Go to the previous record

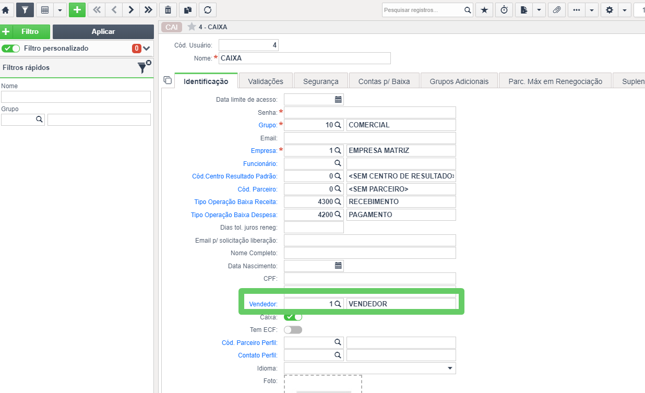[x=114, y=9]
